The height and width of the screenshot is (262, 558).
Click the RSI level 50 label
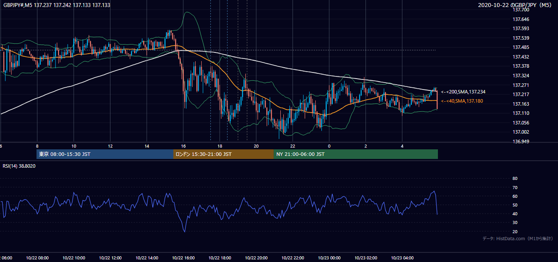point(515,205)
